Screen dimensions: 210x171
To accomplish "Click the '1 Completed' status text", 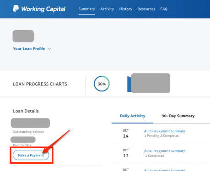I will tap(155, 155).
